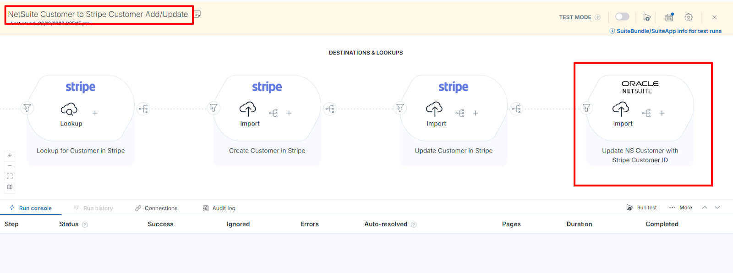Viewport: 733px width, 273px height.
Task: Open the flow settings gear icon
Action: pos(689,17)
